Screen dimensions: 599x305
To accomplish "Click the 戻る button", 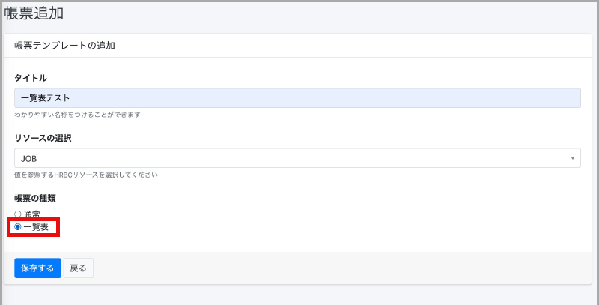I will (x=78, y=268).
